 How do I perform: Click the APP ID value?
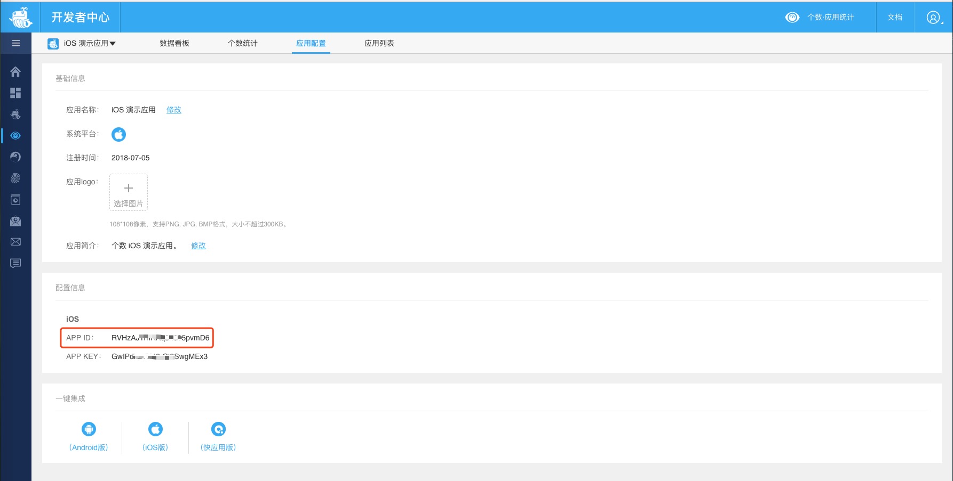pyautogui.click(x=160, y=338)
